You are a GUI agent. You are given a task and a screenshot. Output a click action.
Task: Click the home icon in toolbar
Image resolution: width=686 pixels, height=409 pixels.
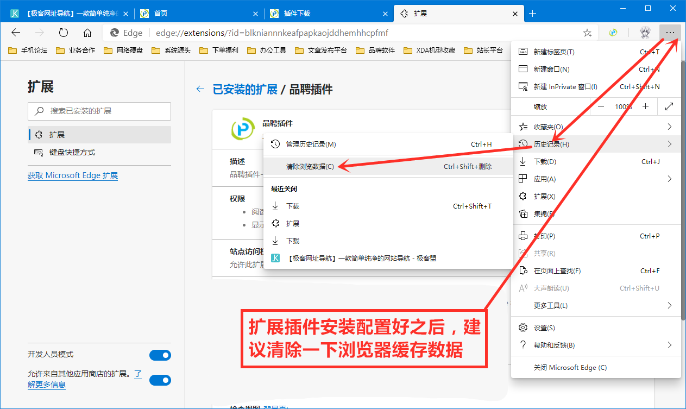pyautogui.click(x=88, y=32)
